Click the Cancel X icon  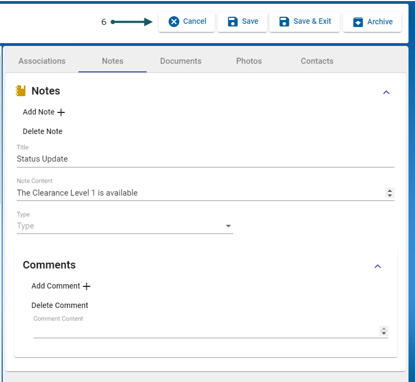(x=174, y=22)
